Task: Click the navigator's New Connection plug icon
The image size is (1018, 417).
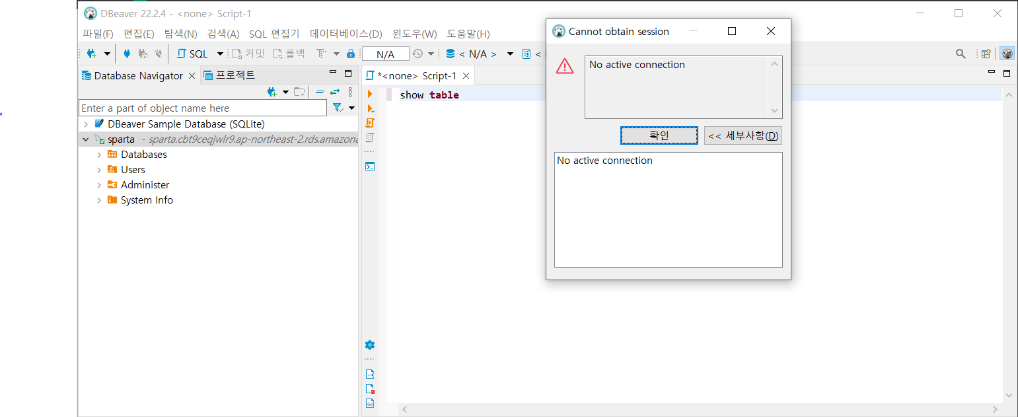Action: coord(272,92)
